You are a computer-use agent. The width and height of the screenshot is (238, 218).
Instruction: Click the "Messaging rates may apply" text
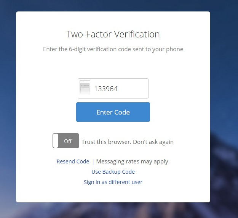(x=133, y=161)
